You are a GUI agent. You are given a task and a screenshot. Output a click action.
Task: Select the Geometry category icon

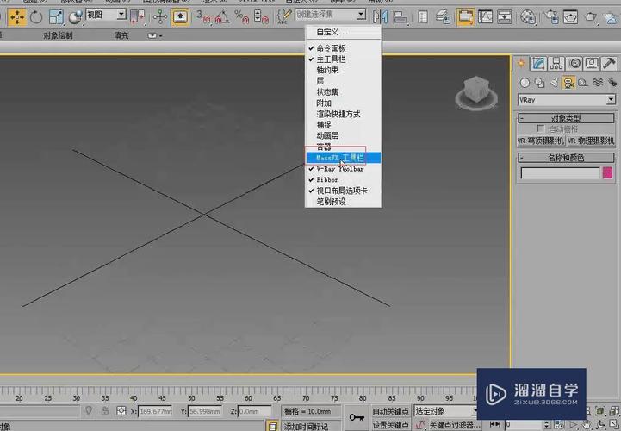click(x=525, y=83)
